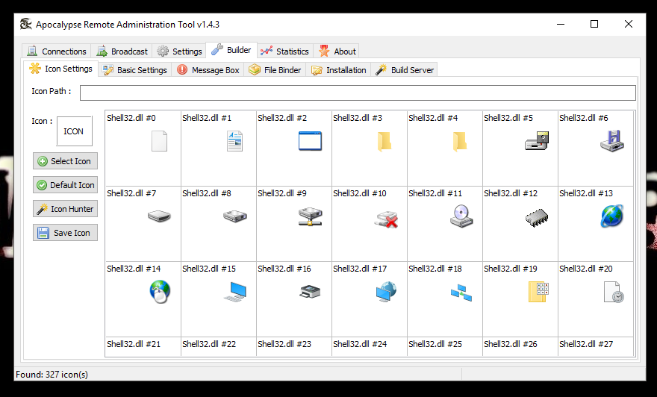Launch the Icon Hunter button

(x=66, y=208)
